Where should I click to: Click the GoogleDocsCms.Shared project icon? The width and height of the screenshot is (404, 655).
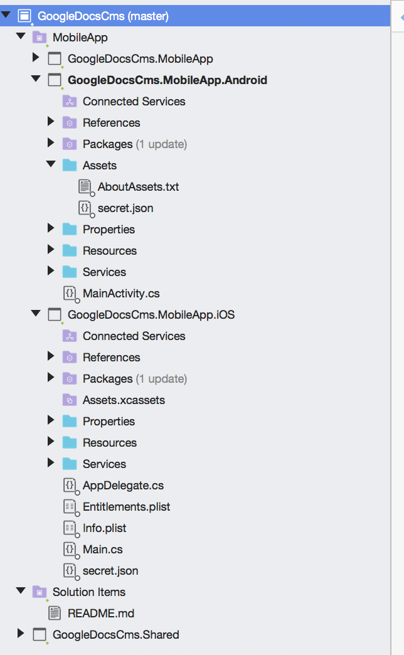pos(40,634)
